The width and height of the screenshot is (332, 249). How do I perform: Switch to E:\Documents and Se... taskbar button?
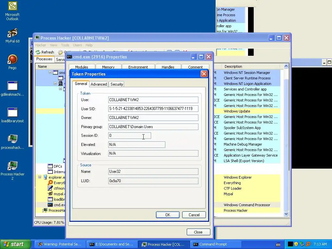pos(112,244)
